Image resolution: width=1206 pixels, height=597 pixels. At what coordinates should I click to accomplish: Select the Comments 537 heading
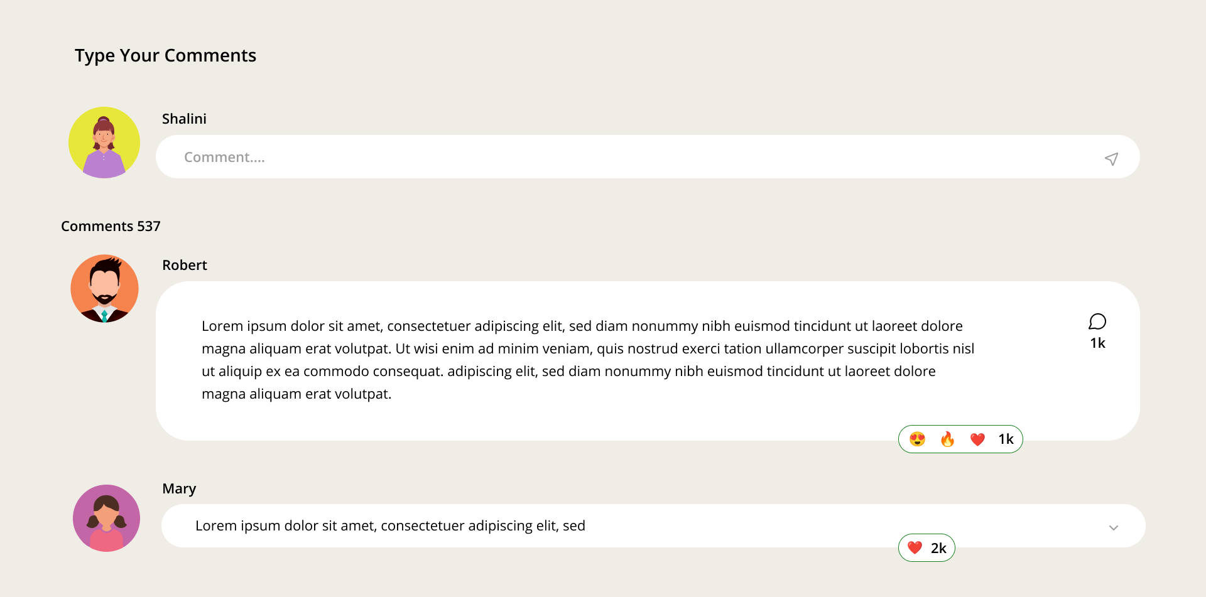111,226
